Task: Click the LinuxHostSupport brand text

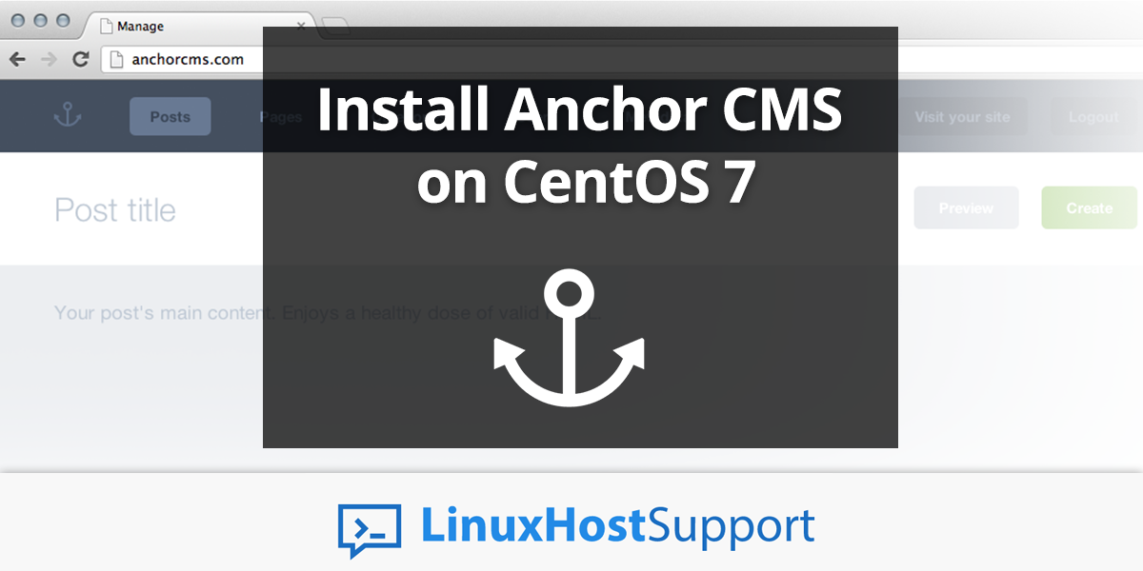Action: [617, 527]
